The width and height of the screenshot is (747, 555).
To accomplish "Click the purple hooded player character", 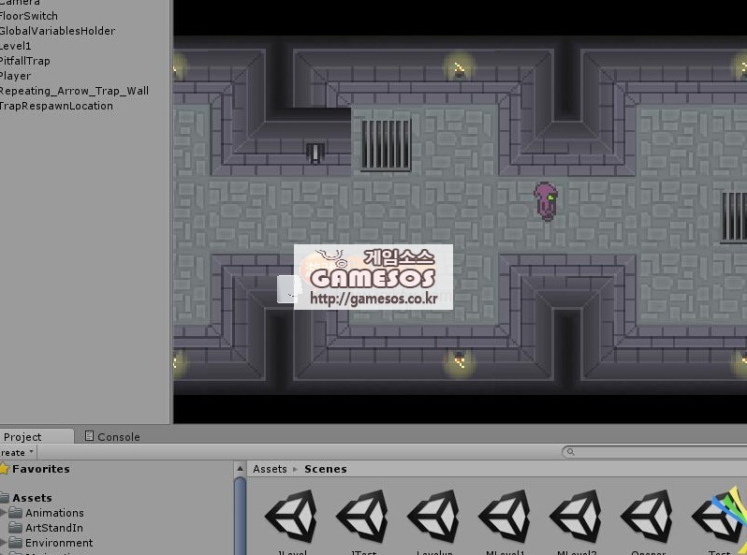I will point(546,201).
